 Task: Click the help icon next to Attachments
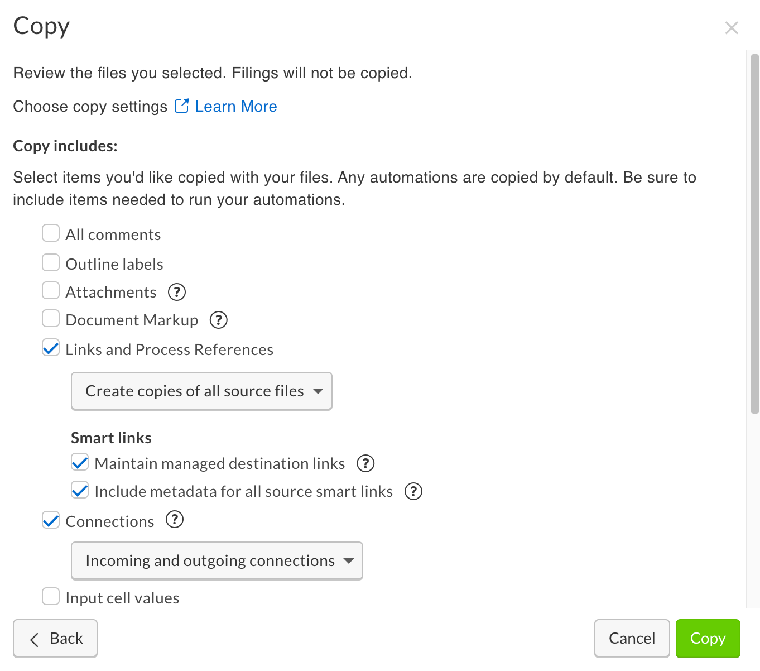177,292
